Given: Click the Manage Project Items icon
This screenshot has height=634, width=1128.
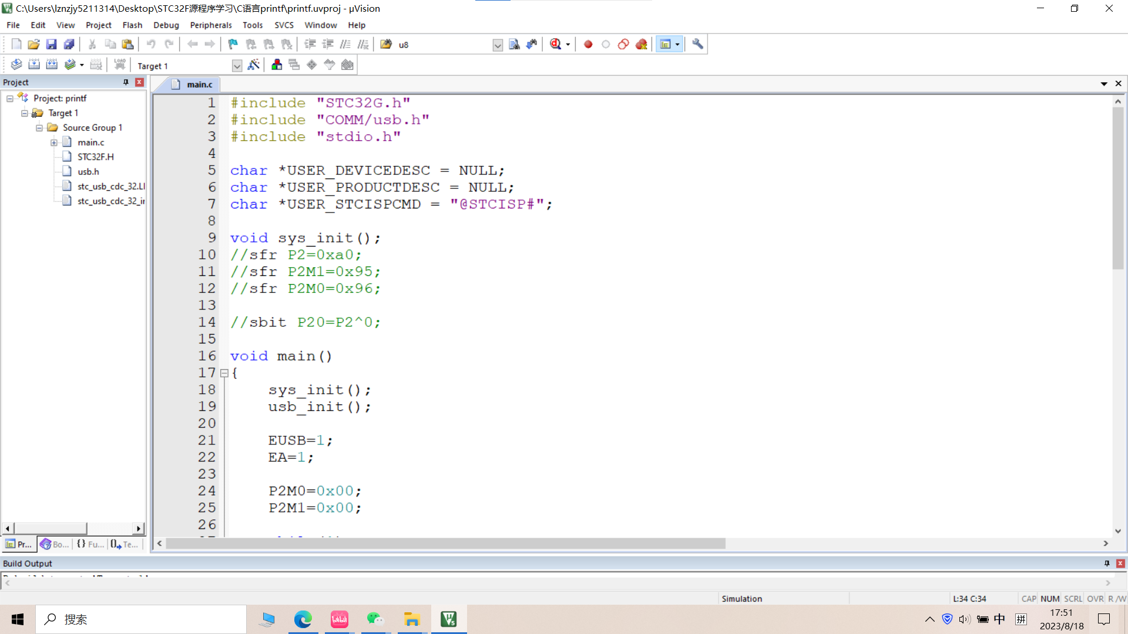Looking at the screenshot, I should (x=277, y=65).
